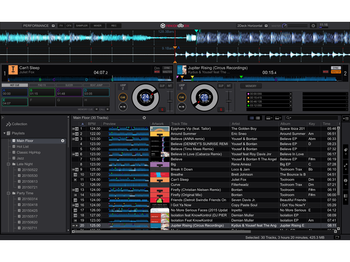Click play/pause on deck 1
This screenshot has width=350, height=262.
pyautogui.click(x=123, y=107)
